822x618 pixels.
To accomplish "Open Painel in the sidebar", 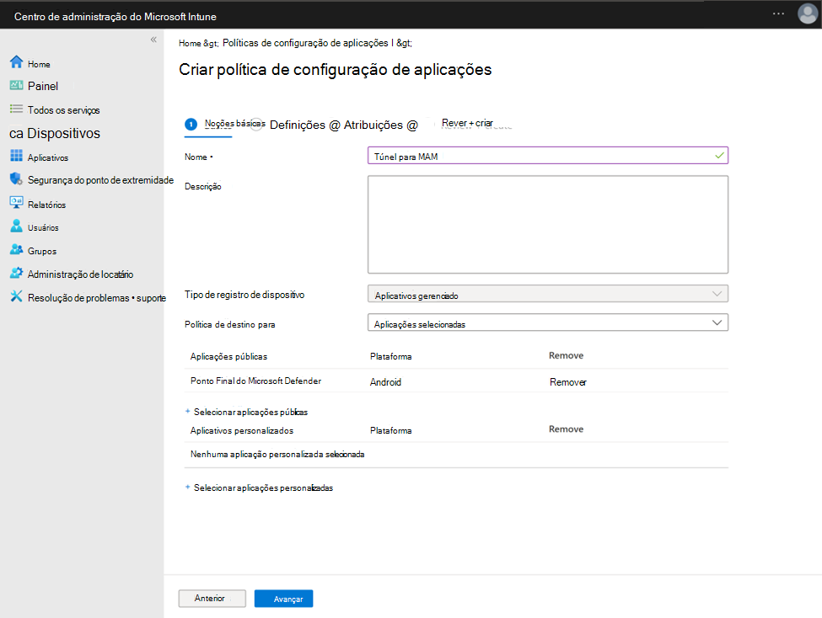I will click(43, 86).
